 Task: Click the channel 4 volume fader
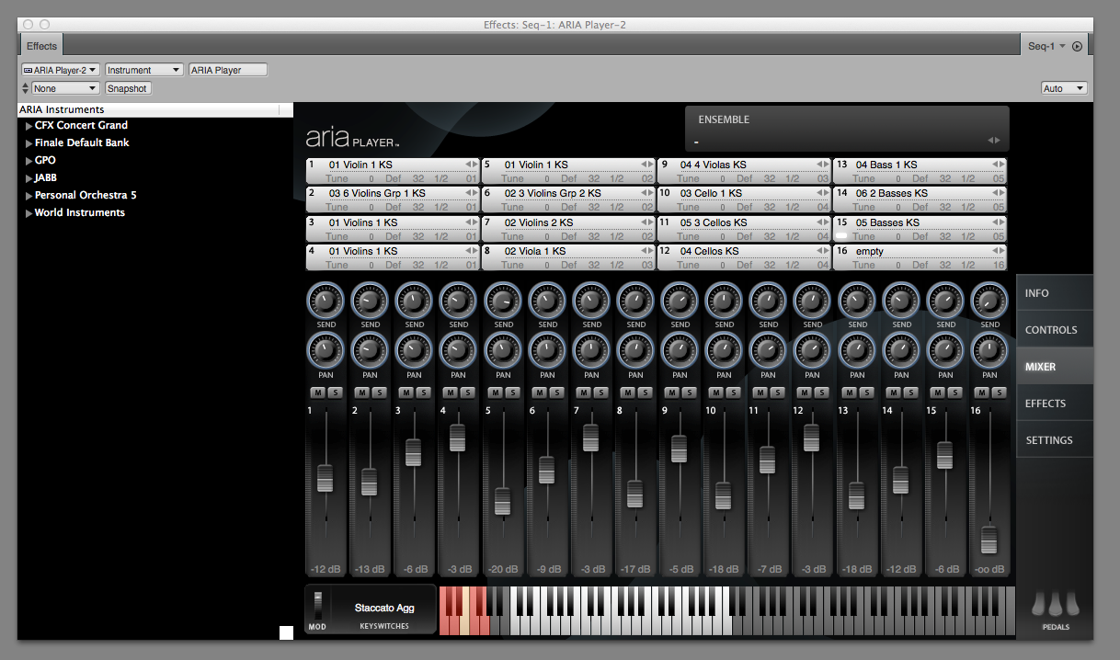[x=457, y=438]
